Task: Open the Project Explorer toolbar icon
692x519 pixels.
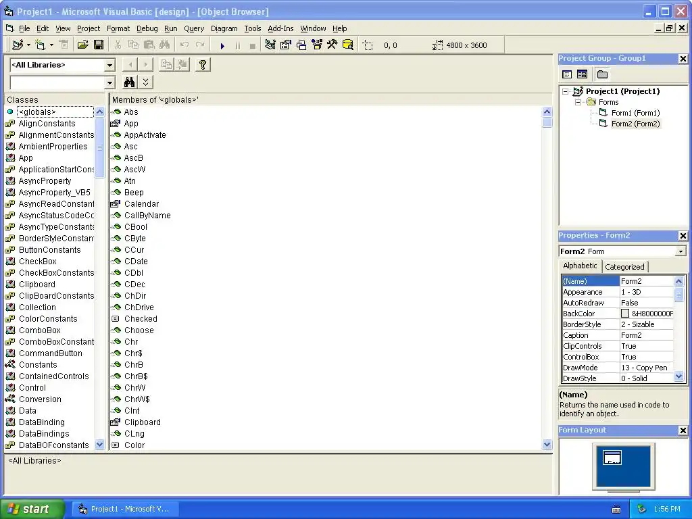Action: point(270,45)
